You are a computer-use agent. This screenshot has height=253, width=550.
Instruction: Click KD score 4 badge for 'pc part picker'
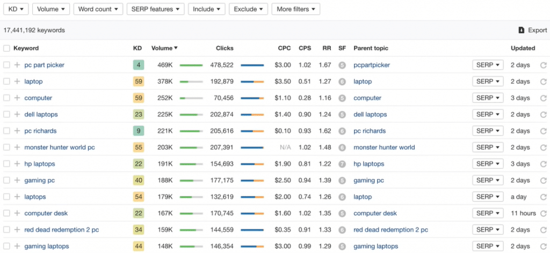click(139, 65)
